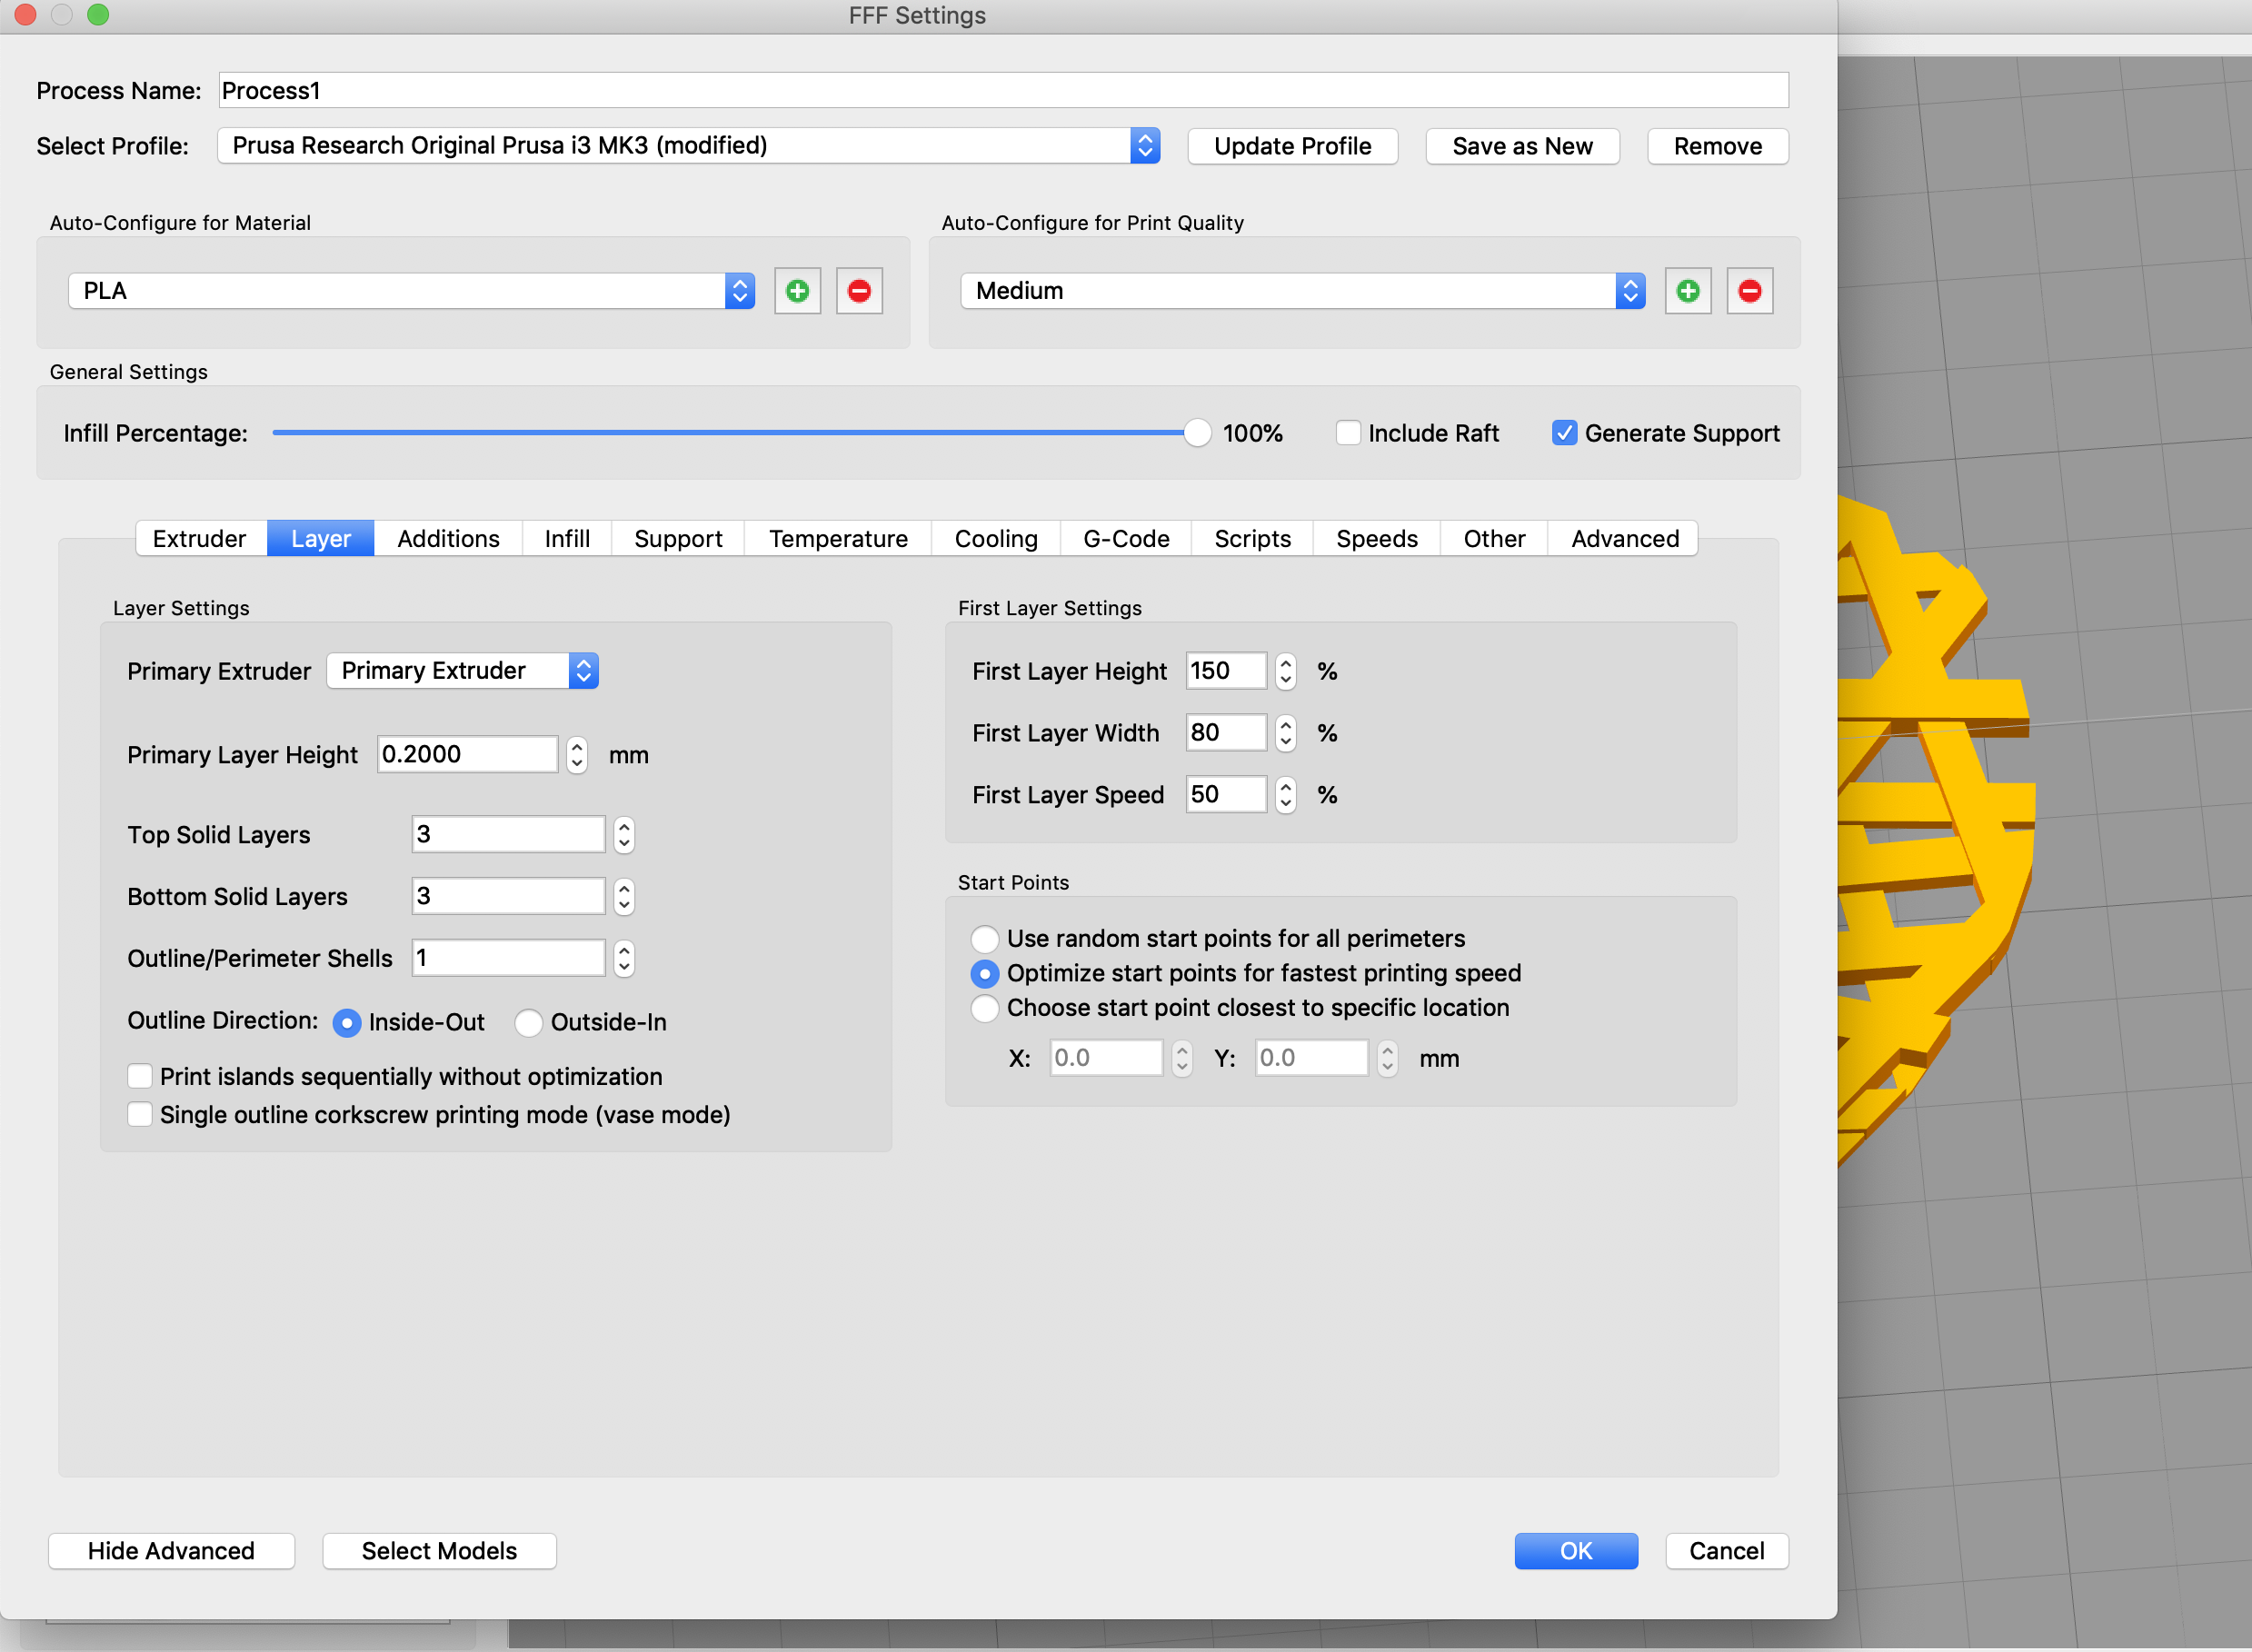Open the G-Code tab
This screenshot has height=1652, width=2252.
[1126, 539]
